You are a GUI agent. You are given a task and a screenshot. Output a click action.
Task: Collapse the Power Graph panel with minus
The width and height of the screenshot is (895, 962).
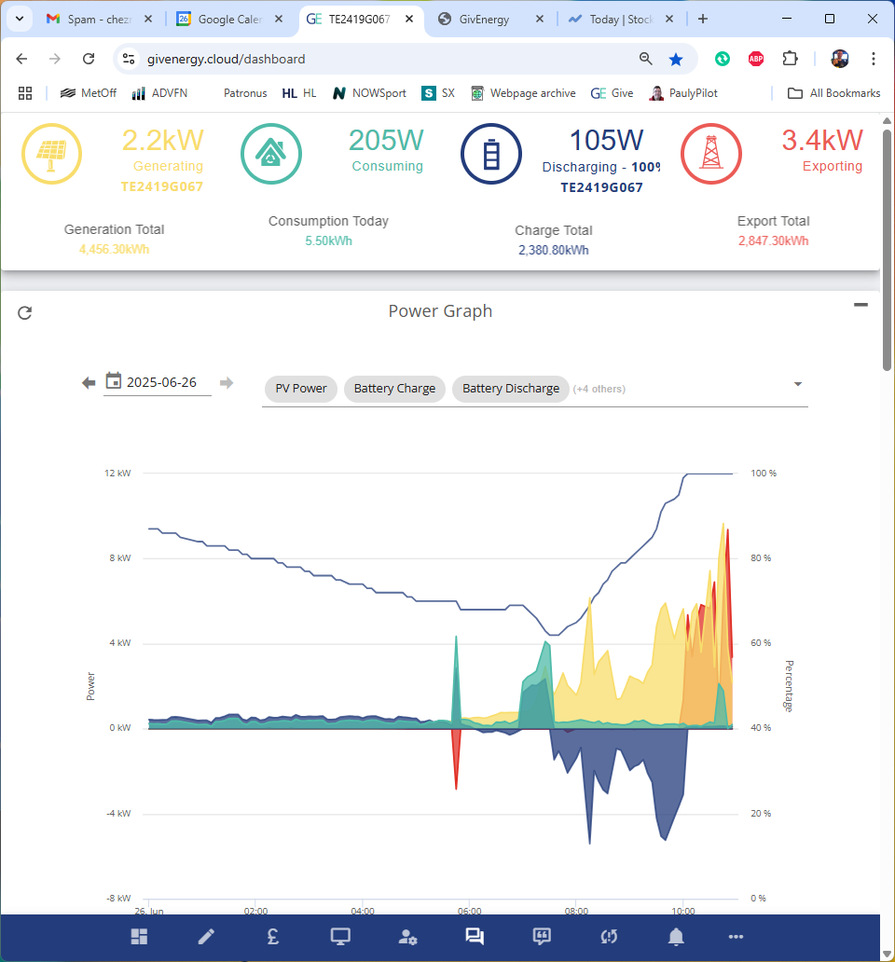point(861,304)
